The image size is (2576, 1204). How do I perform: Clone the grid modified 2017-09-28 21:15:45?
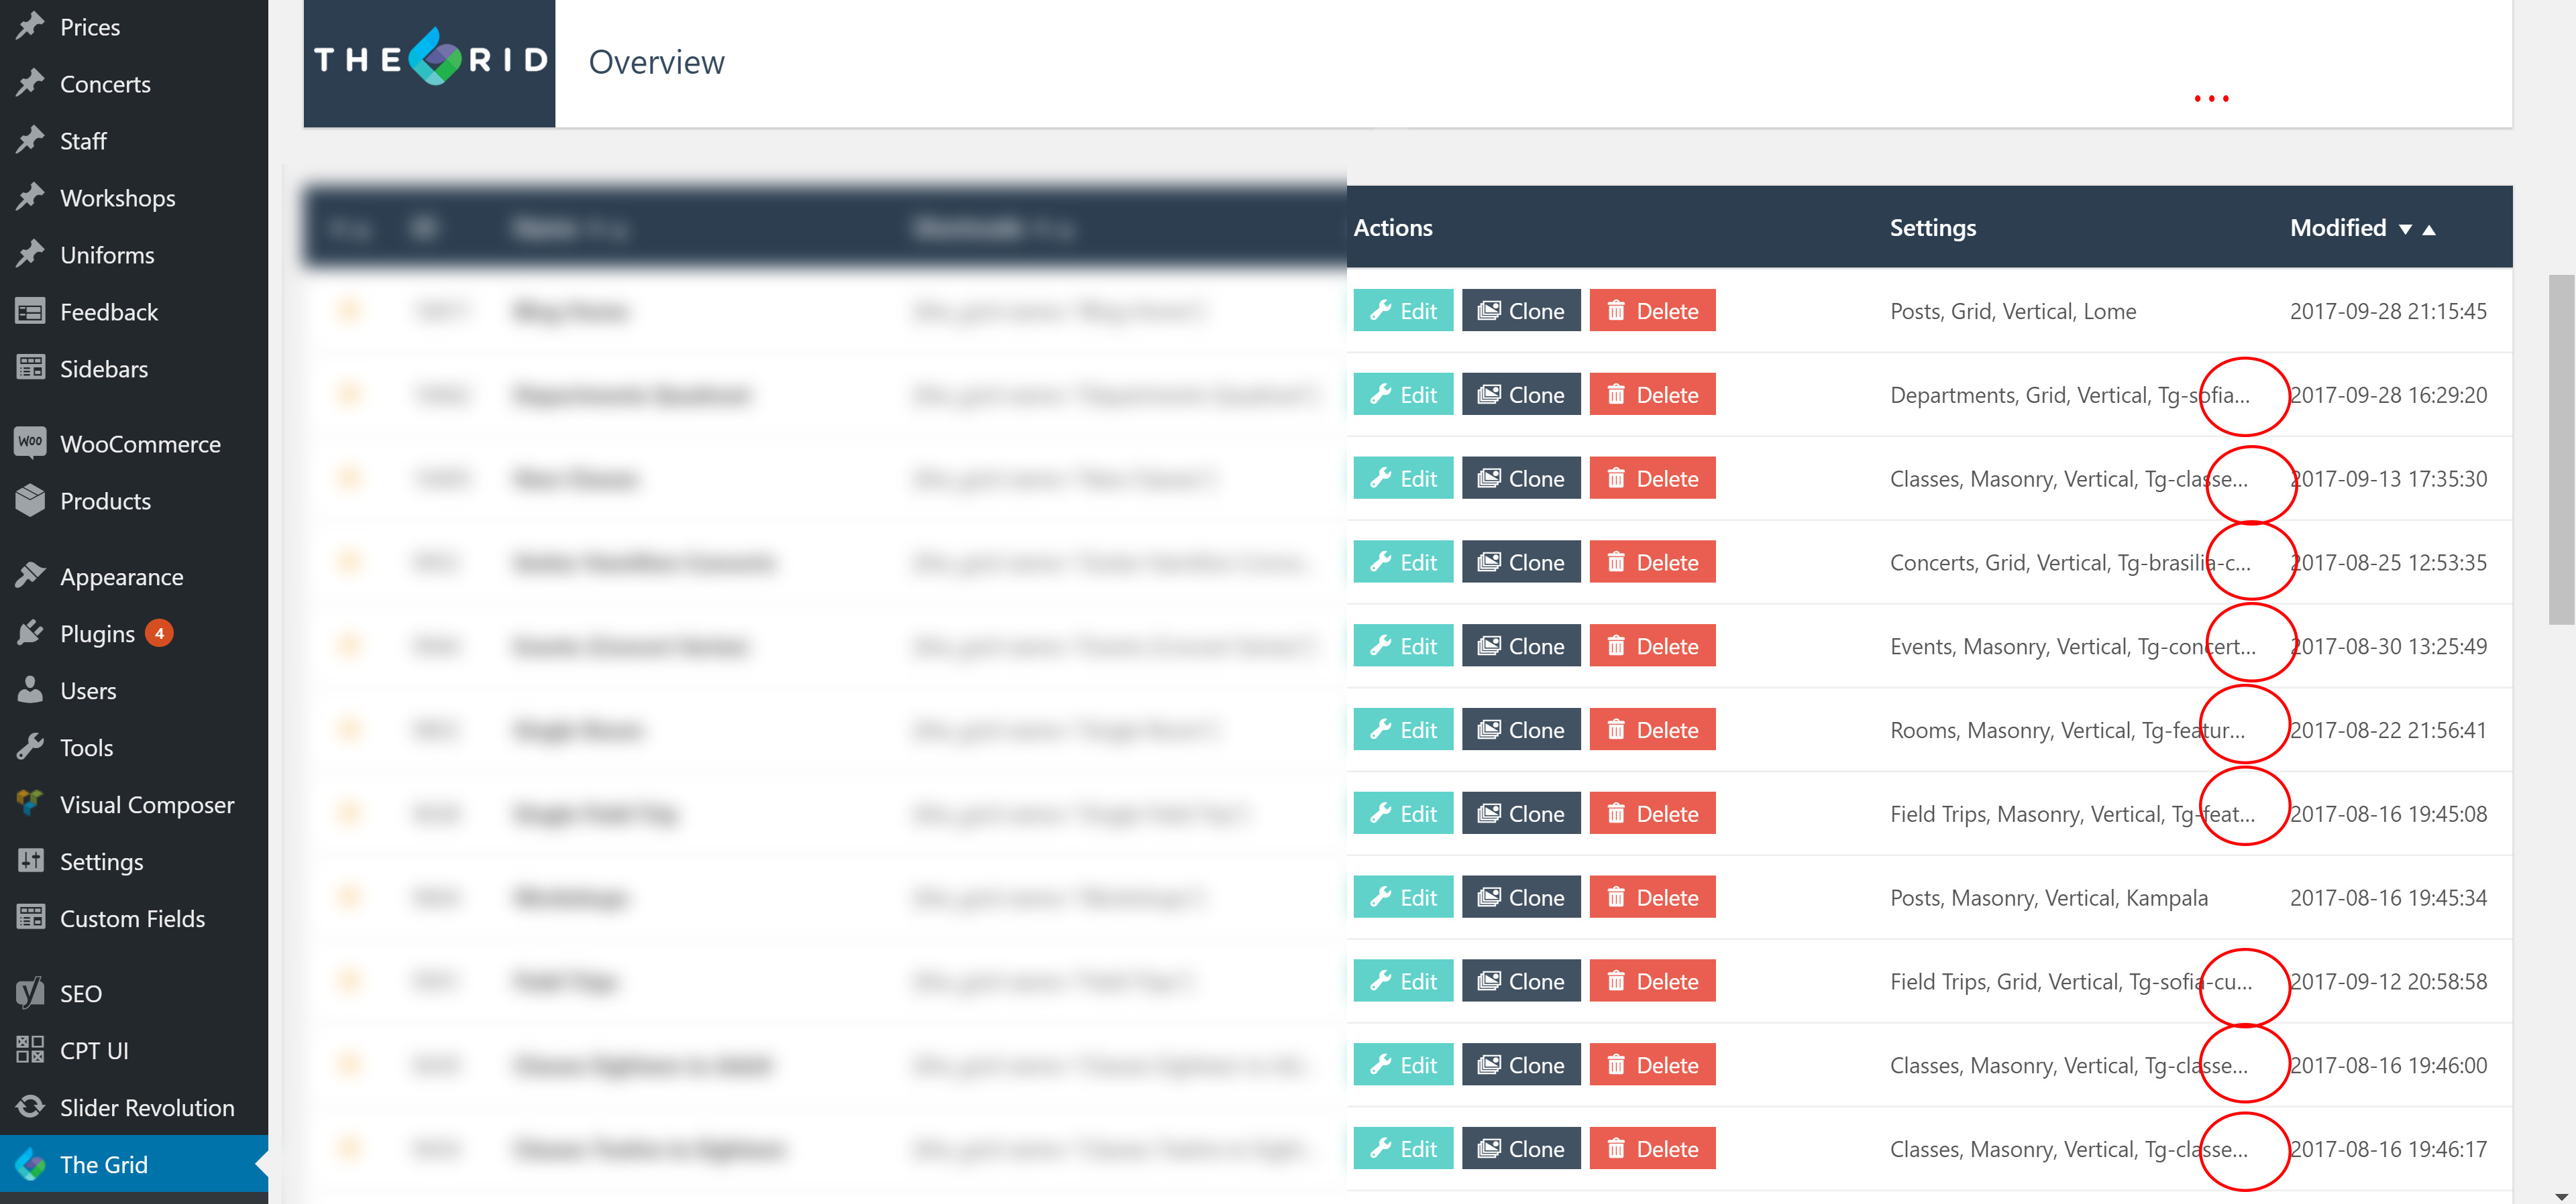coord(1521,311)
